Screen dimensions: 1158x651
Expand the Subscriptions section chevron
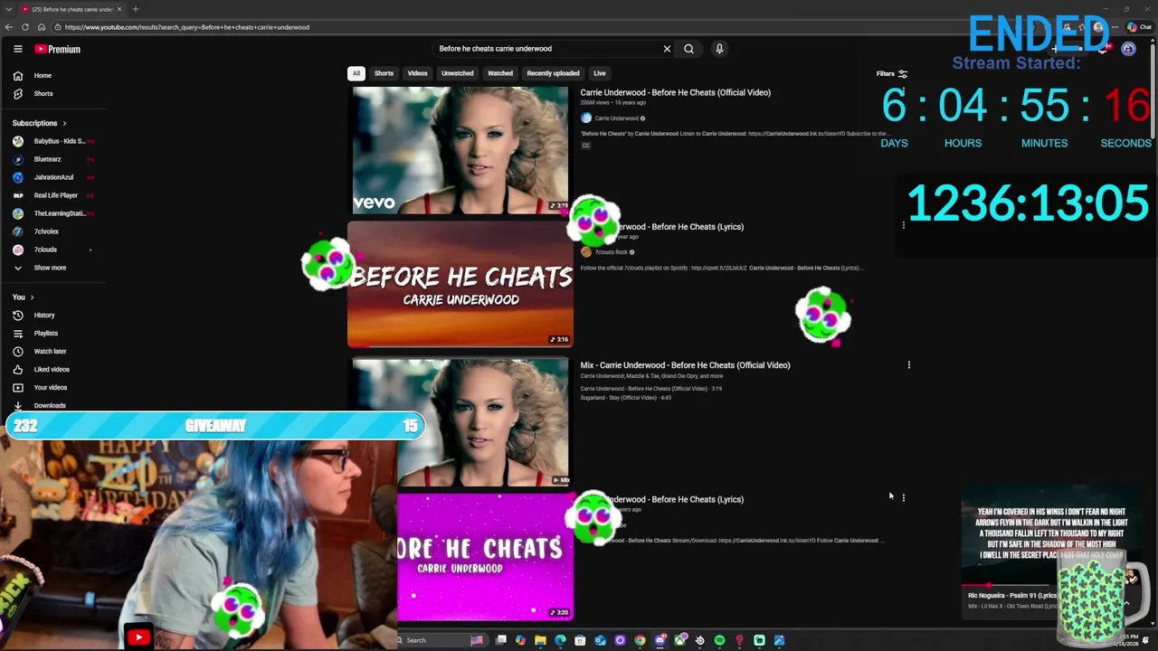[x=64, y=123]
